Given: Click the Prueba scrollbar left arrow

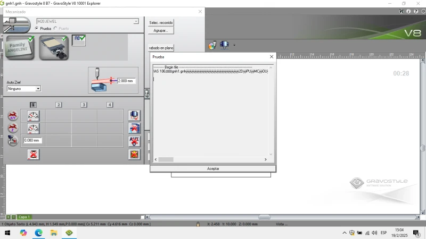Looking at the screenshot, I should [155, 160].
